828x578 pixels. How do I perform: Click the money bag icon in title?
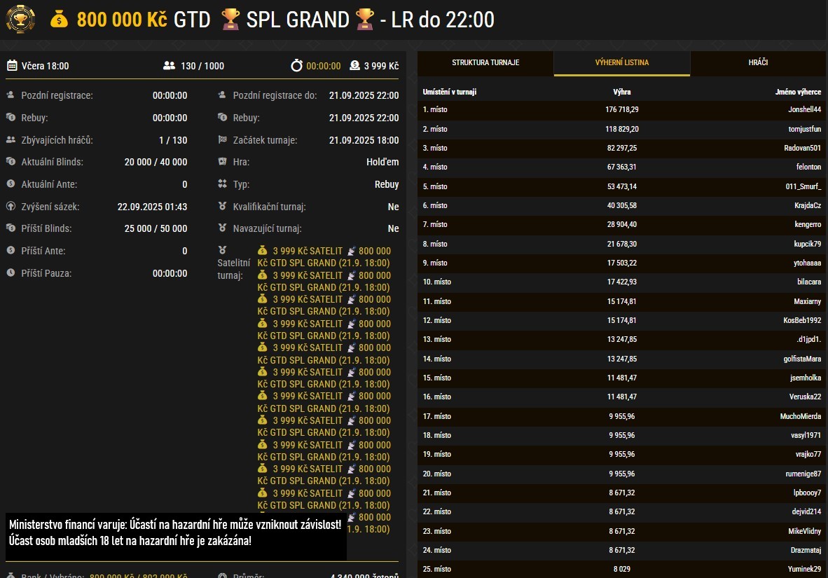pyautogui.click(x=60, y=20)
